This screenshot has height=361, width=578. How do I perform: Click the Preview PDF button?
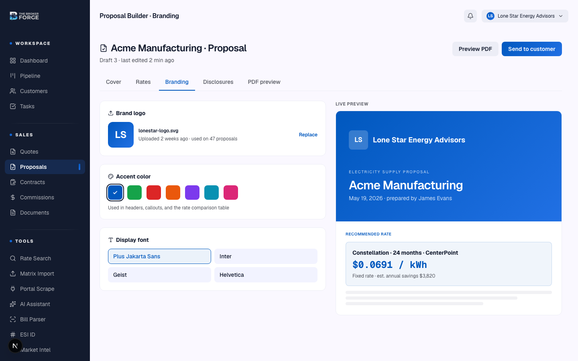[475, 49]
